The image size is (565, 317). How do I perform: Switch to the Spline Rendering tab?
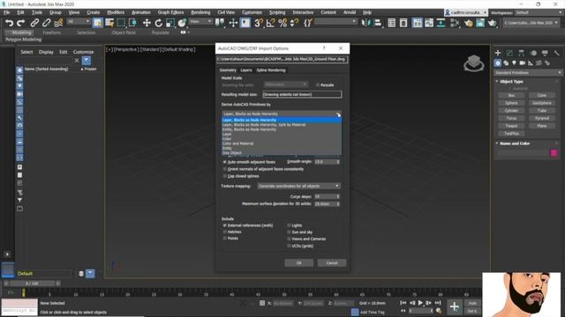[x=271, y=70]
